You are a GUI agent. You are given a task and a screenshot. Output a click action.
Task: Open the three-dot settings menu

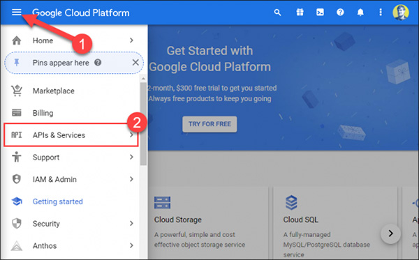[381, 13]
